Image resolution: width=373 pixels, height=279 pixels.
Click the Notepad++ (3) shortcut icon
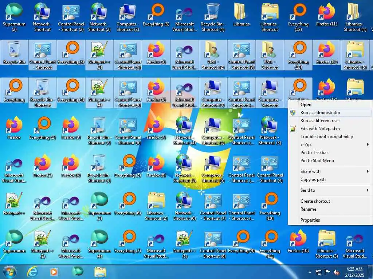click(99, 55)
